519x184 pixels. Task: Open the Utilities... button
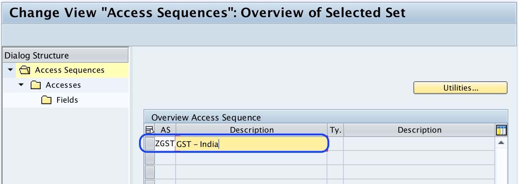click(460, 88)
